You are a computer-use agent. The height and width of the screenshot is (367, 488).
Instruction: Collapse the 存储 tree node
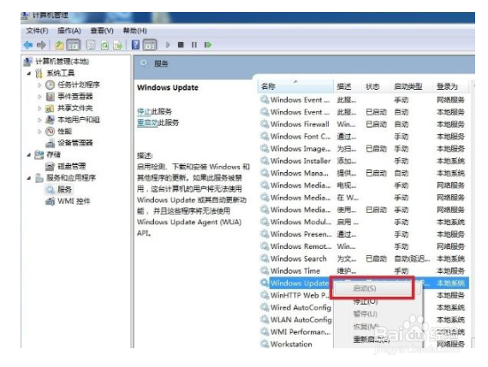click(x=29, y=155)
